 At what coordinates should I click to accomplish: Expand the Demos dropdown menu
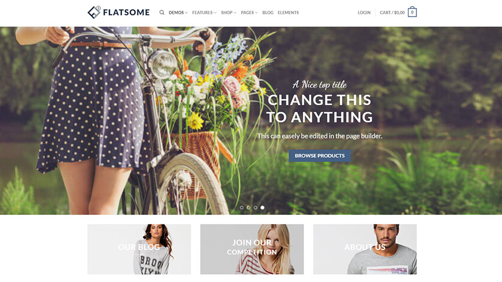178,13
